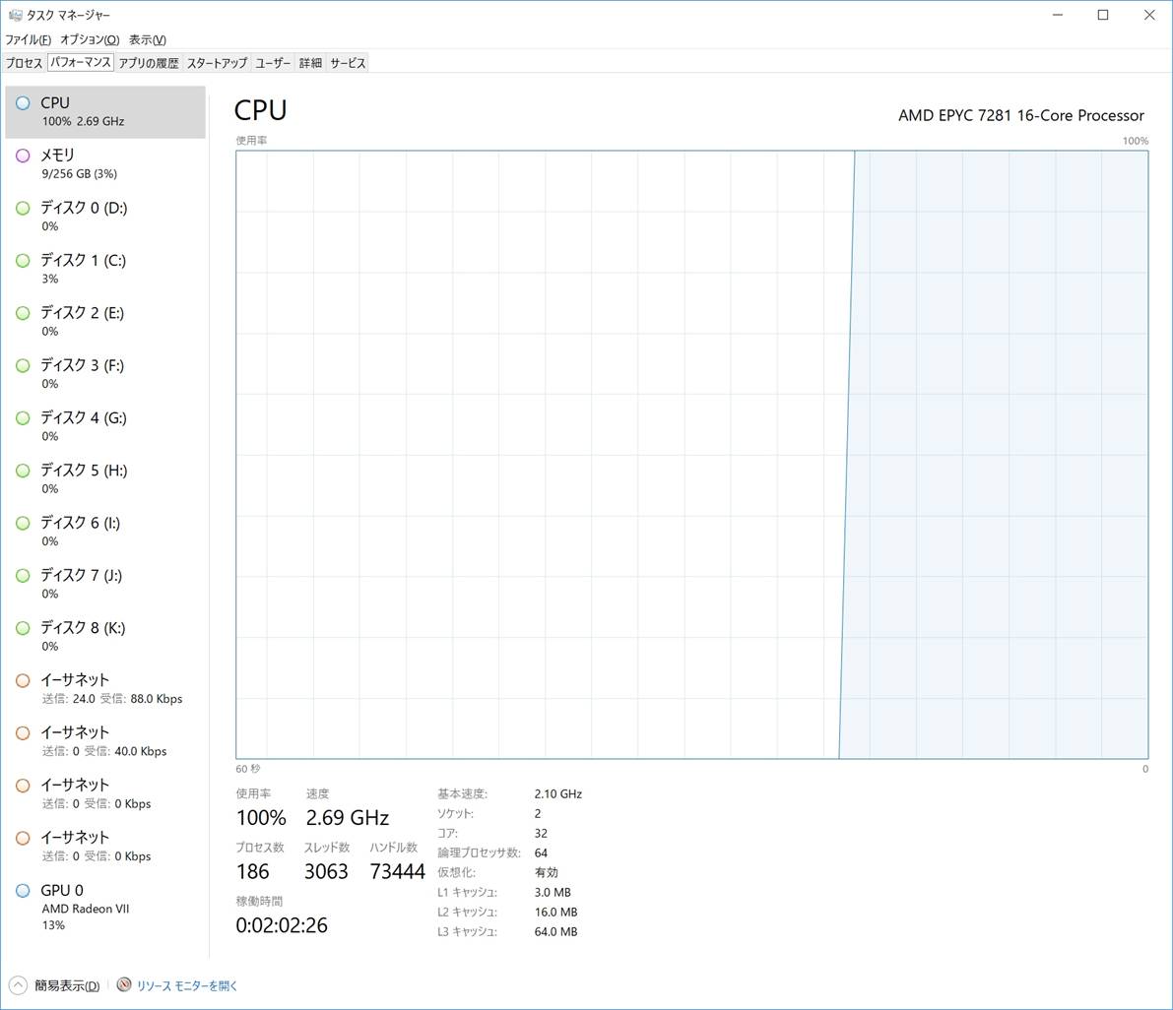1173x1010 pixels.
Task: Select the ディスク 1 (C:) disk icon
Action: [22, 261]
